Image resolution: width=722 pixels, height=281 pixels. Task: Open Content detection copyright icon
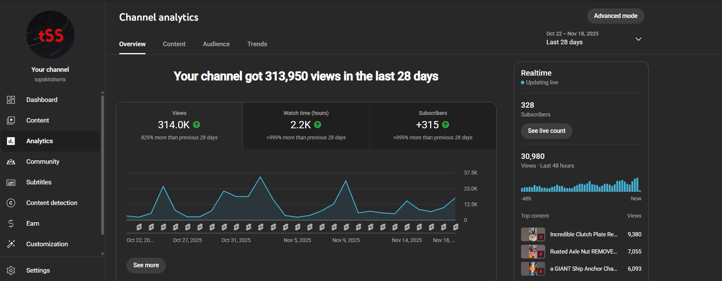coord(11,203)
